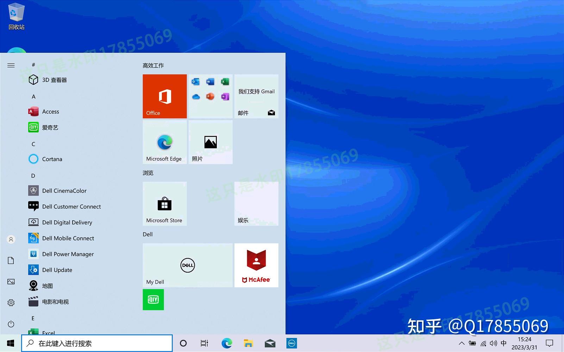Open Settings from the Start sidebar

[x=11, y=302]
